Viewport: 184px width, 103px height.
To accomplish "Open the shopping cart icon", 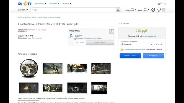I will [159, 10].
